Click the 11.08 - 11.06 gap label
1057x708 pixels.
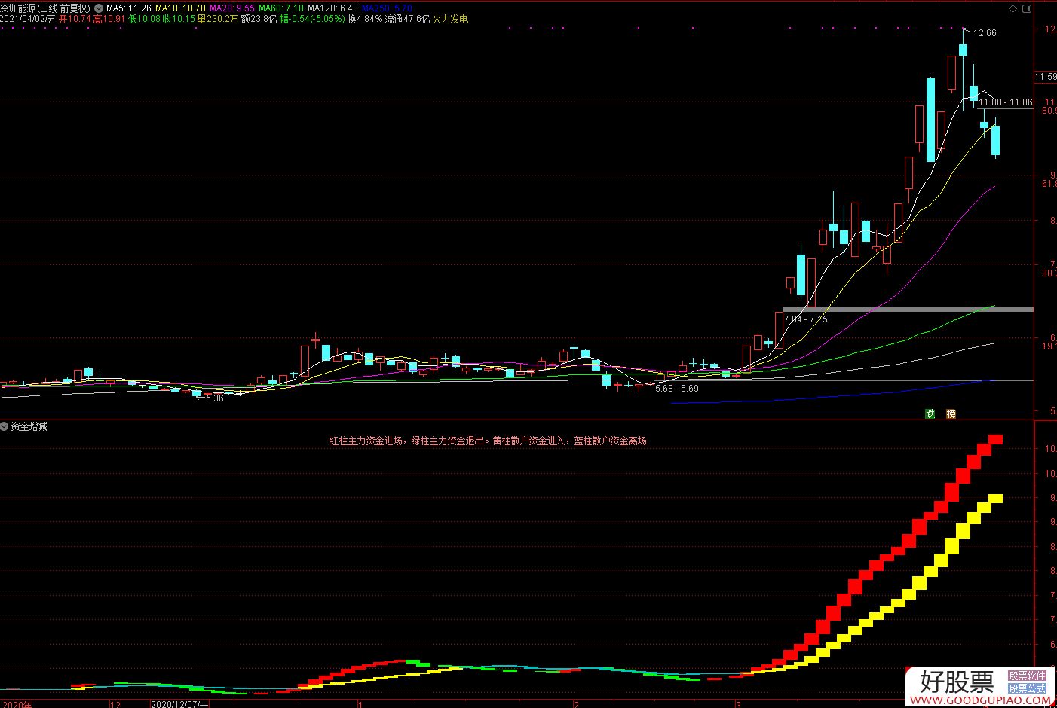coord(1006,102)
